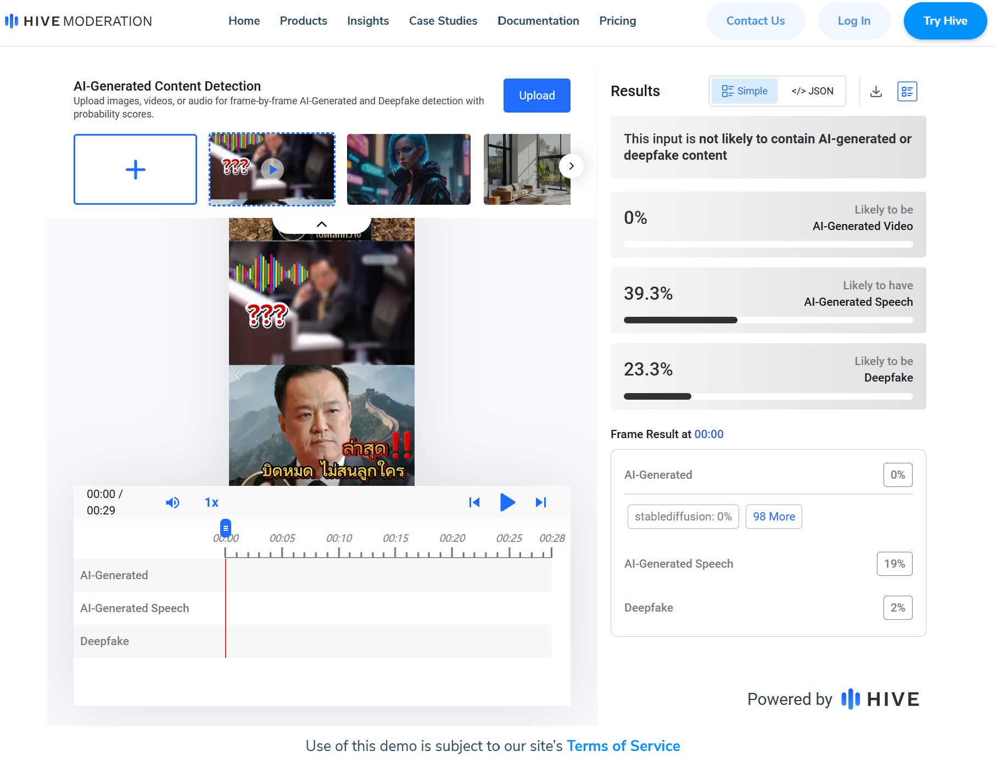Click the 00:25 mark on the timeline
The image size is (995, 773).
coord(509,539)
